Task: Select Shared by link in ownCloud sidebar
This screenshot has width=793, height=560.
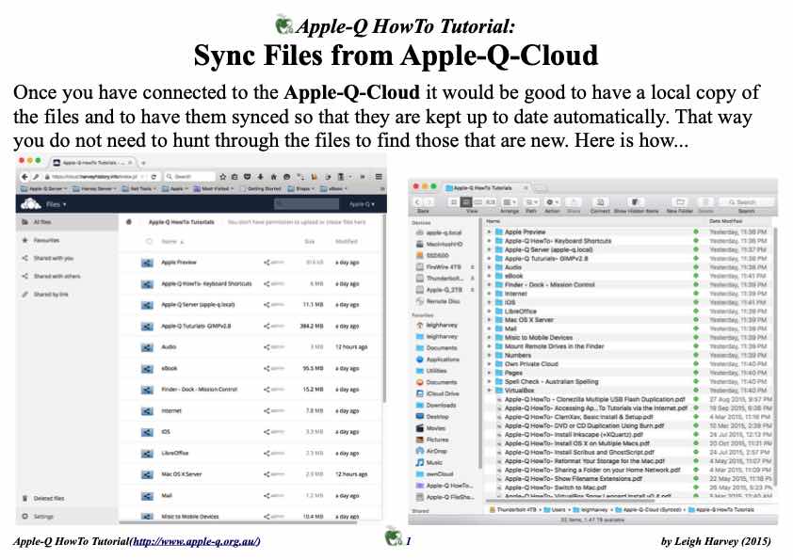Action: [x=45, y=295]
